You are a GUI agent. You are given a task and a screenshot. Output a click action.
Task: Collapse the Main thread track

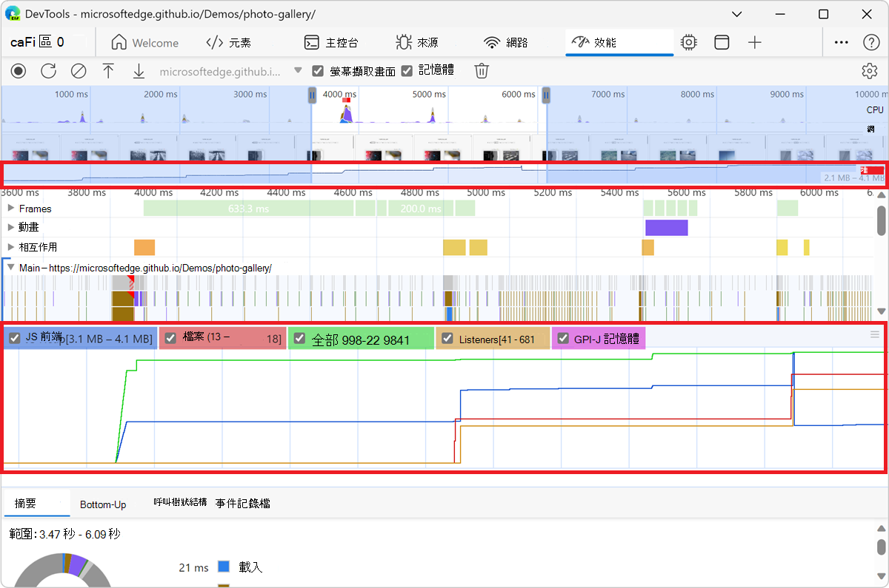[x=10, y=267]
